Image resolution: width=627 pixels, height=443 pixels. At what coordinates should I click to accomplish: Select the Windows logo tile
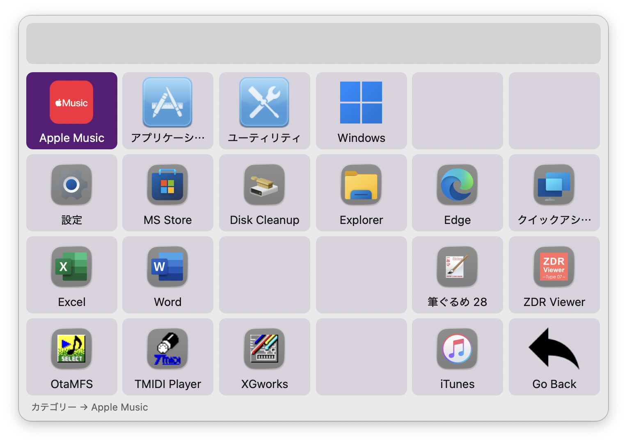click(362, 111)
